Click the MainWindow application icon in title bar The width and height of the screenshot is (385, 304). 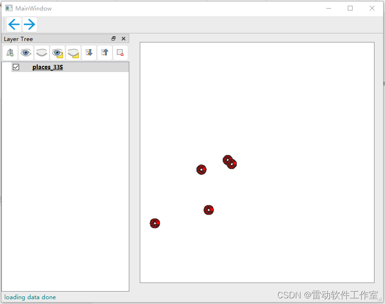pyautogui.click(x=9, y=8)
